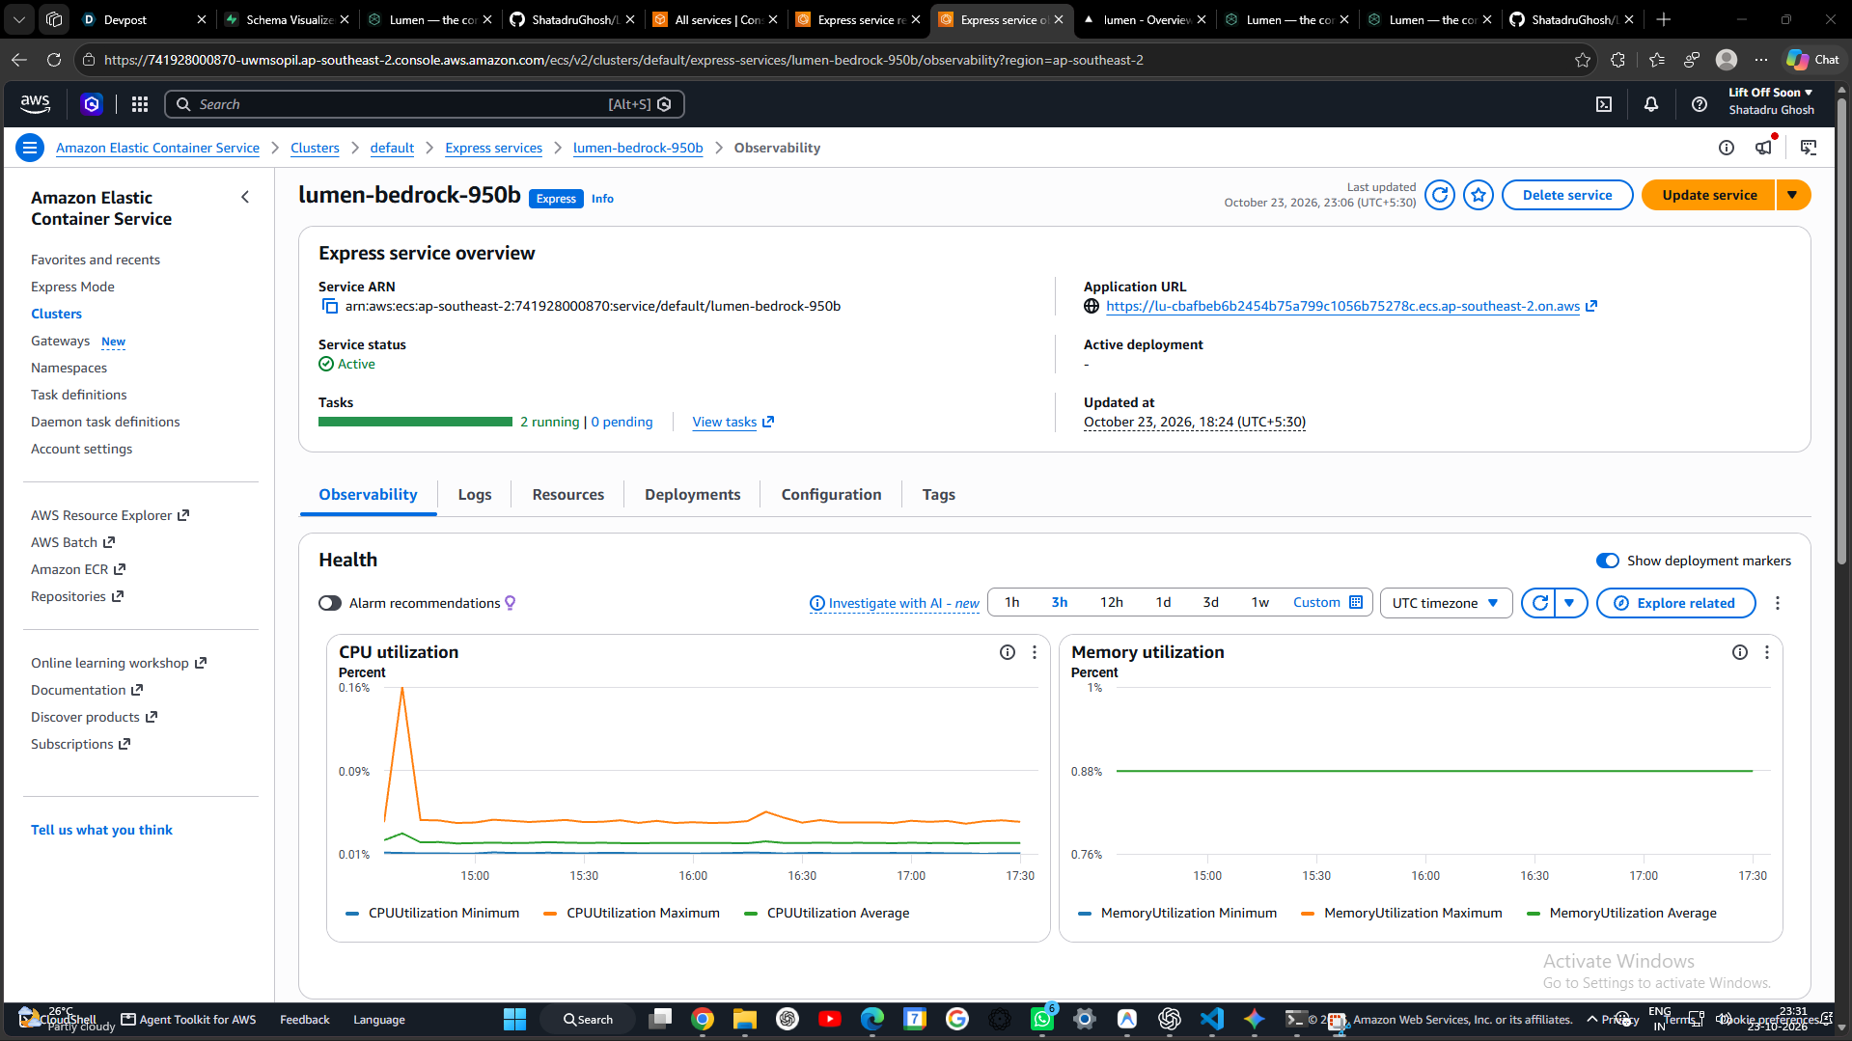
Task: Open Memory utilization chart options menu
Action: coord(1767,652)
